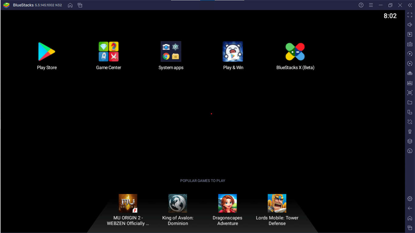
Task: Click the circled play macro icon
Action: 410,54
